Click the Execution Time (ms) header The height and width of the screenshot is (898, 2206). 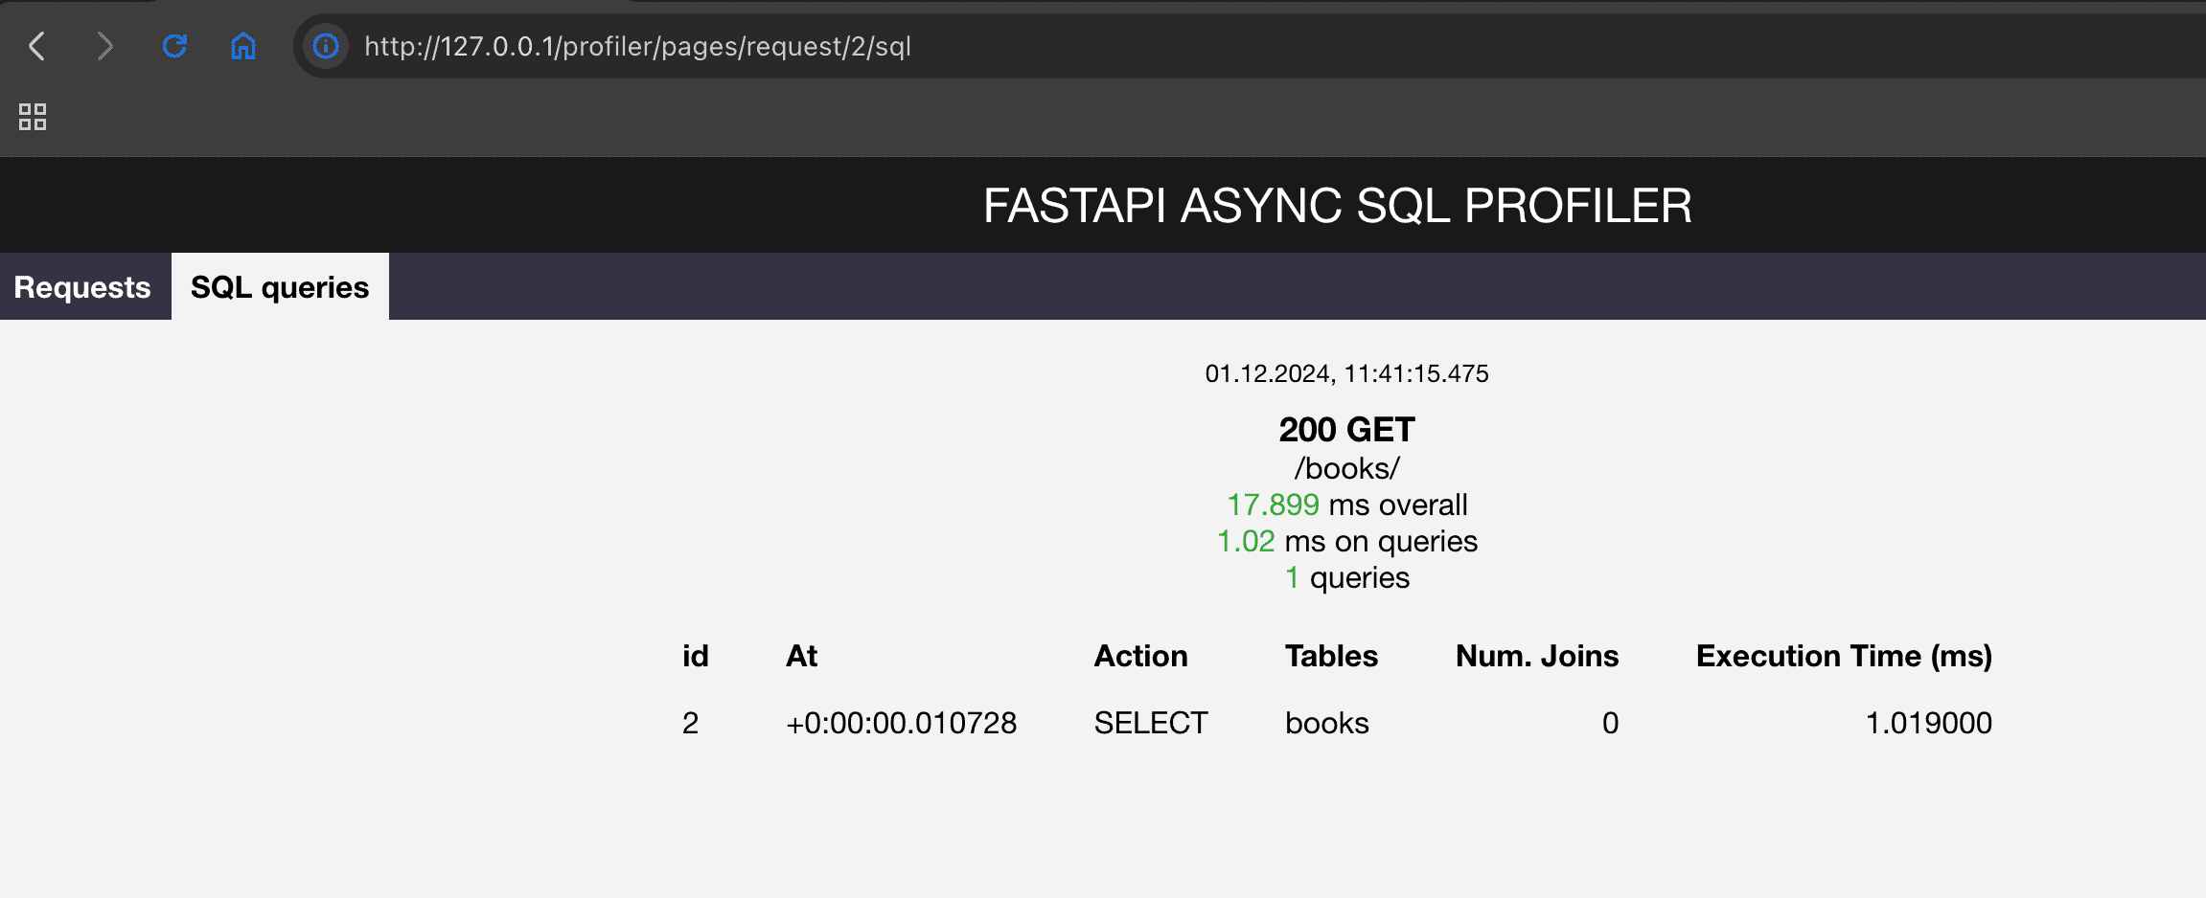[x=1845, y=656]
